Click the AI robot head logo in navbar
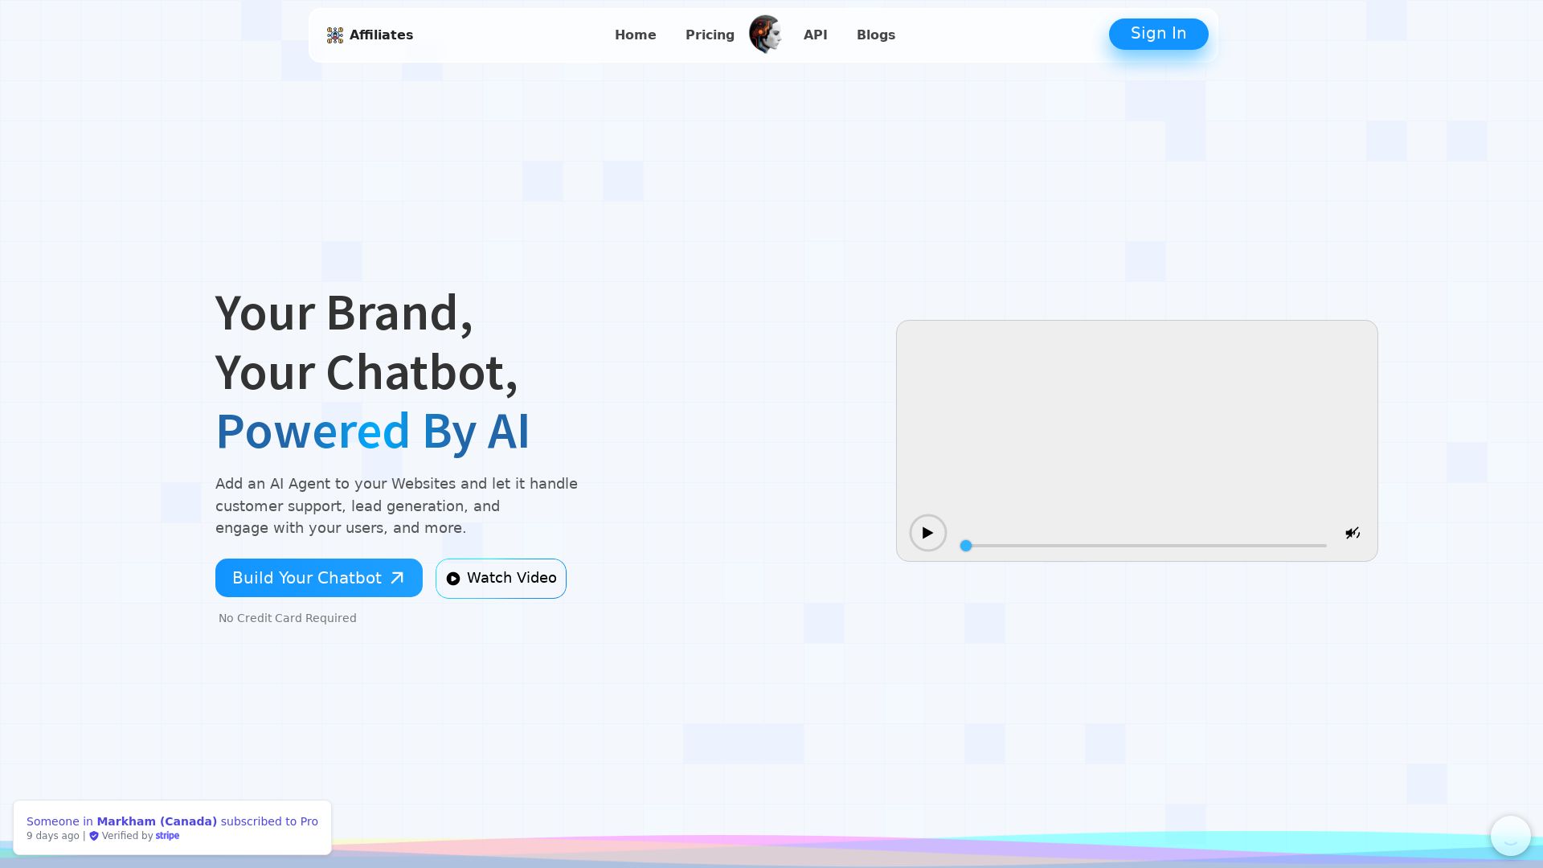The height and width of the screenshot is (868, 1543). pos(765,34)
